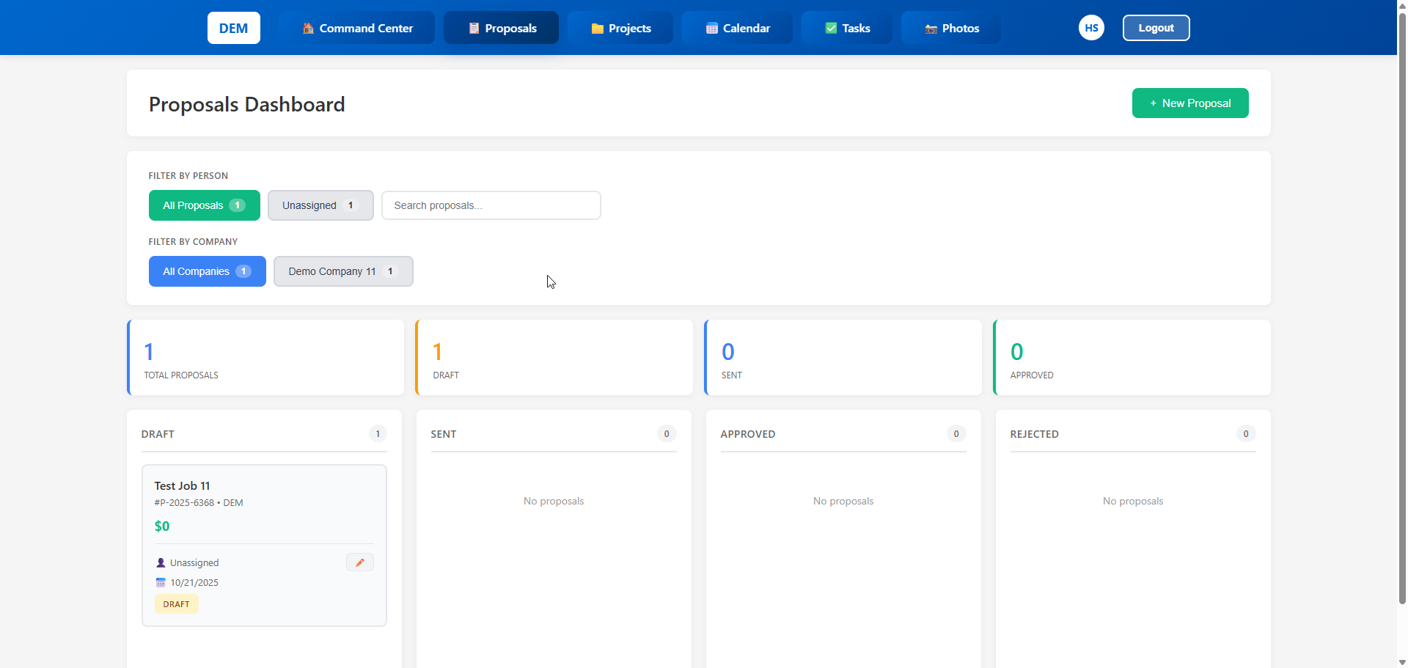Open Photos using the camera icon

pos(931,28)
